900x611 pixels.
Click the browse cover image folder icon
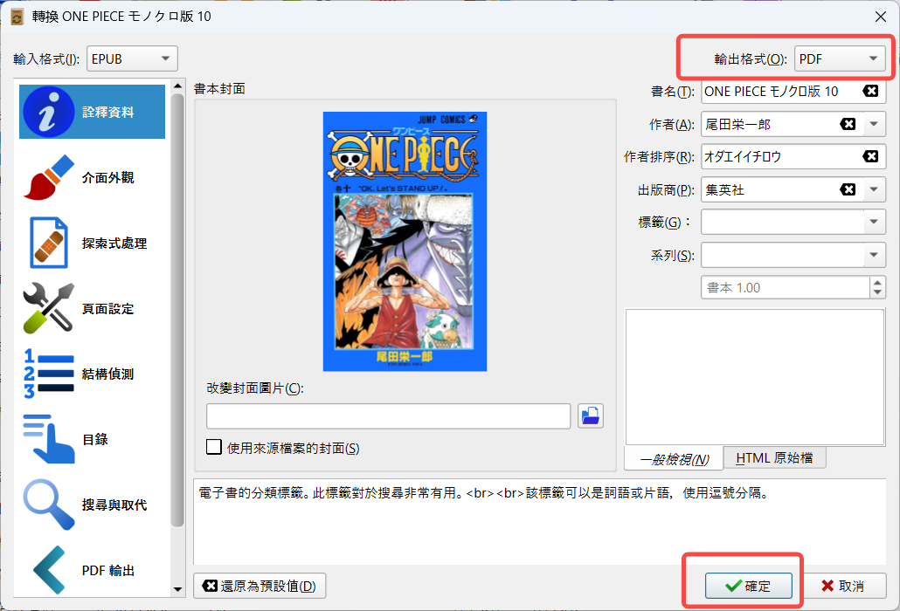(x=590, y=415)
